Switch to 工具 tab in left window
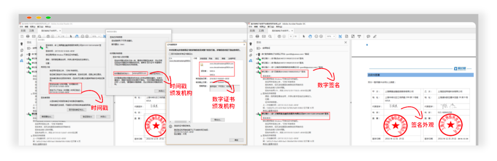Image resolution: width=497 pixels, height=161 pixels. [x=32, y=31]
